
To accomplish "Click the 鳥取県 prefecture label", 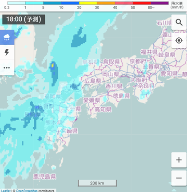I will pos(111,62).
